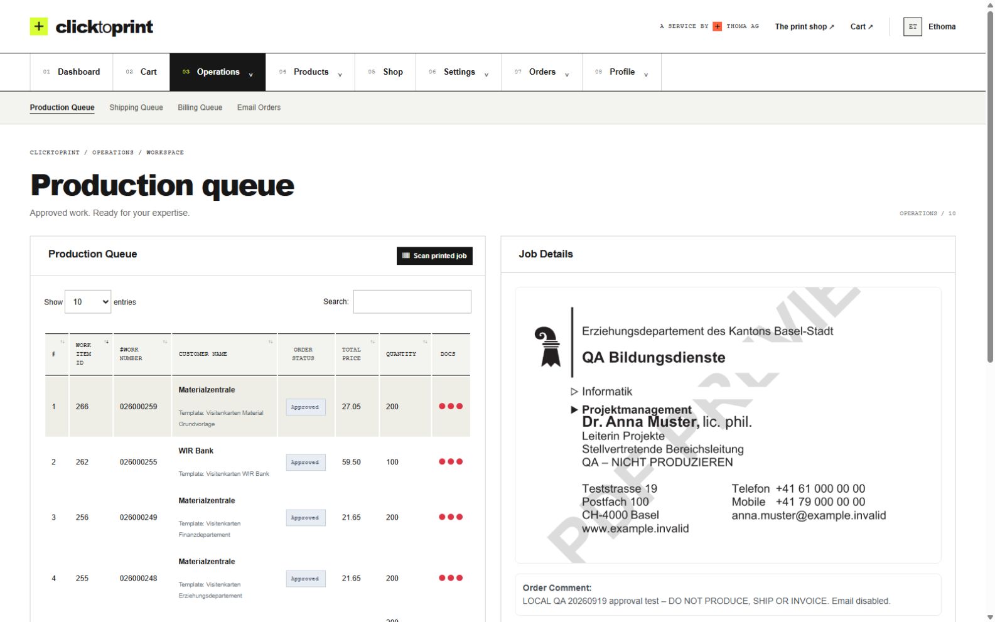Image resolution: width=995 pixels, height=622 pixels.
Task: Click Approved status for work item 255
Action: [x=305, y=578]
